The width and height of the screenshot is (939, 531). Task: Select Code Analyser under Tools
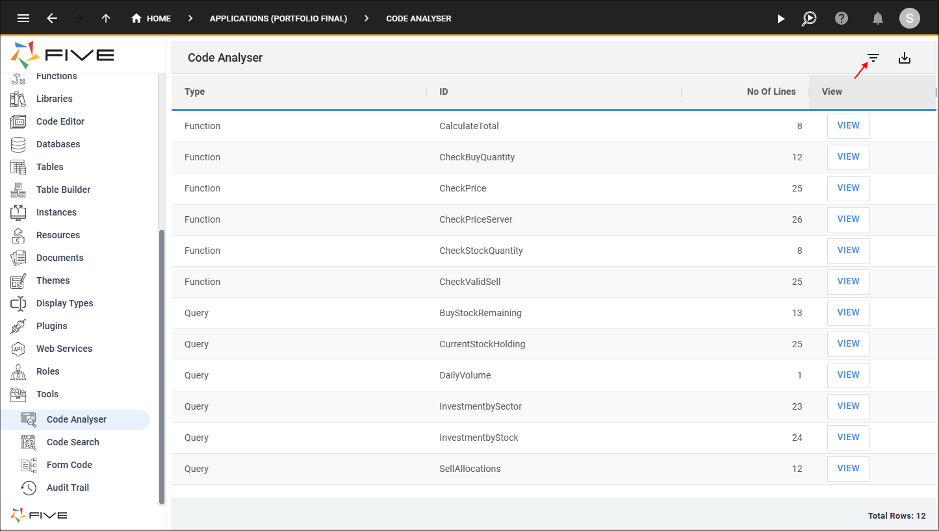77,419
